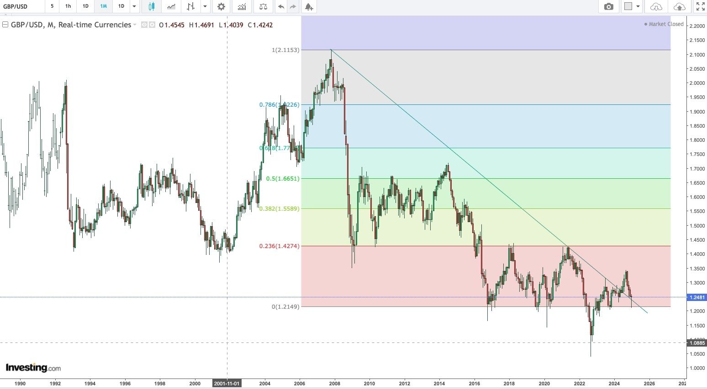Click the high value H1.4691
707x389 pixels.
click(201, 25)
